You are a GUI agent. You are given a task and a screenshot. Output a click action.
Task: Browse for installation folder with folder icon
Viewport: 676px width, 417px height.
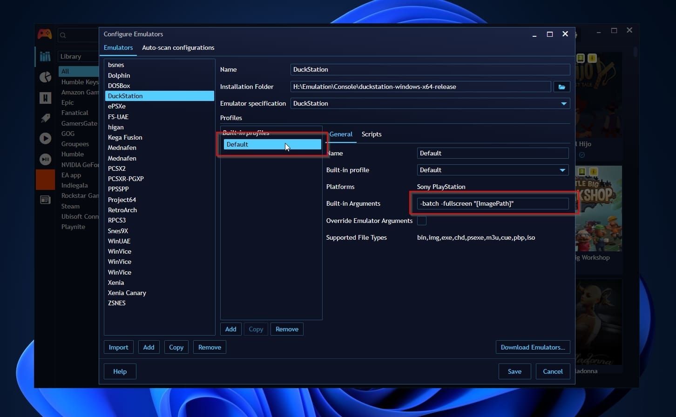[x=561, y=87]
